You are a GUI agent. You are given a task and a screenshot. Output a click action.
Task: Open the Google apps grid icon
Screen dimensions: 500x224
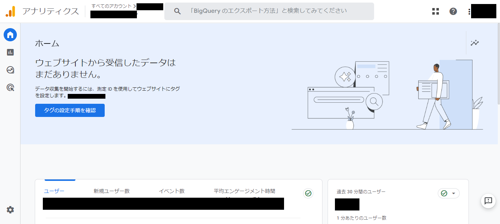(435, 11)
